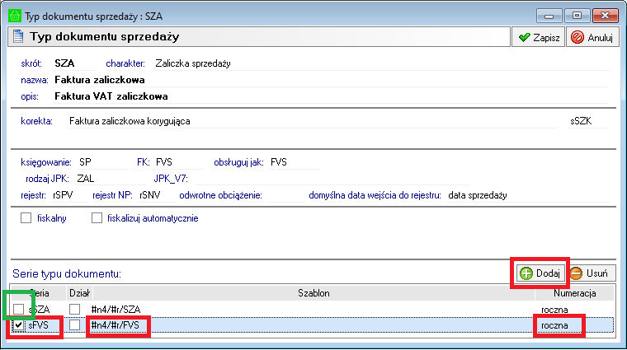The width and height of the screenshot is (627, 350).
Task: Click the document icon beside the header title
Action: pyautogui.click(x=16, y=37)
